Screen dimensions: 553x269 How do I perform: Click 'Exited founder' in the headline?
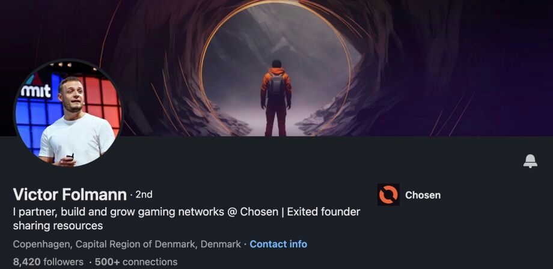coord(323,212)
